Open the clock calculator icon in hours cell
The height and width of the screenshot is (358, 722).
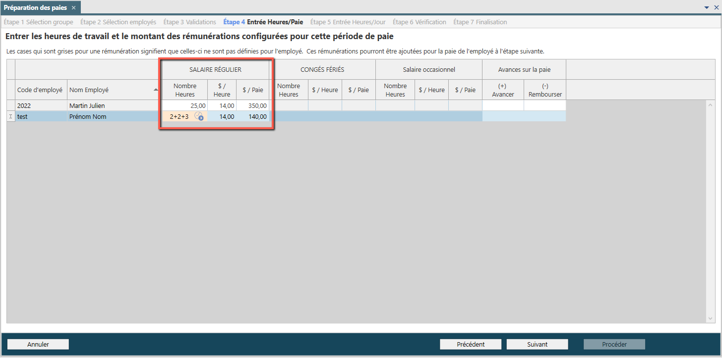(199, 117)
